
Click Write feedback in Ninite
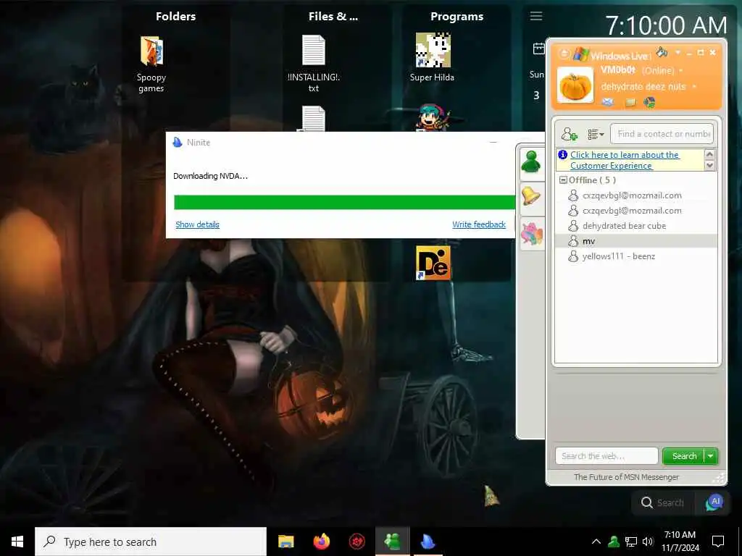pos(479,224)
